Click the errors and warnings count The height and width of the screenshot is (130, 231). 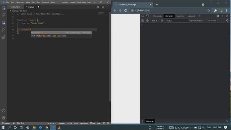click(x=20, y=123)
